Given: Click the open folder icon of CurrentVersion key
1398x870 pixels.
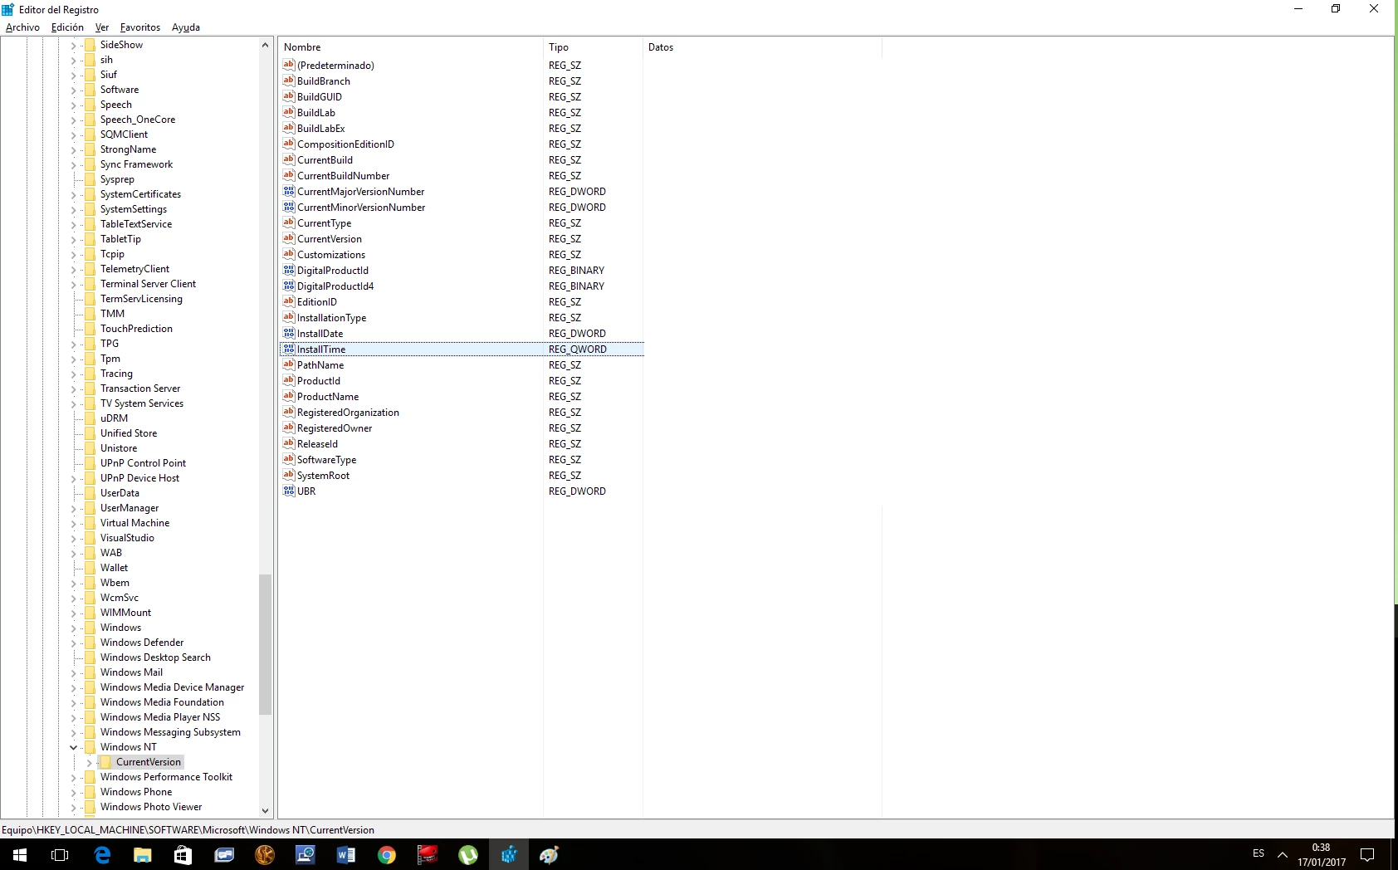Looking at the screenshot, I should (105, 762).
